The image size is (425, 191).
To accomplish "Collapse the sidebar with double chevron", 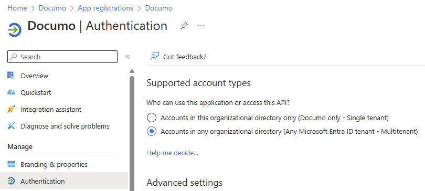I will (127, 57).
